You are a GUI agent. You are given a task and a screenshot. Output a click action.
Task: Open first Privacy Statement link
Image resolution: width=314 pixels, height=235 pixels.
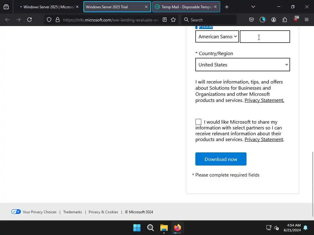pyautogui.click(x=264, y=100)
